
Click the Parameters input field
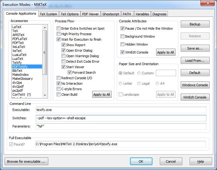click(121, 126)
